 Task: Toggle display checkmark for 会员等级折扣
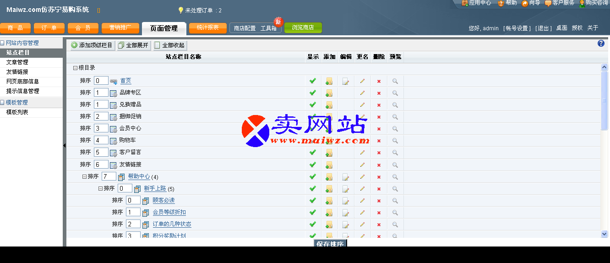(x=313, y=212)
